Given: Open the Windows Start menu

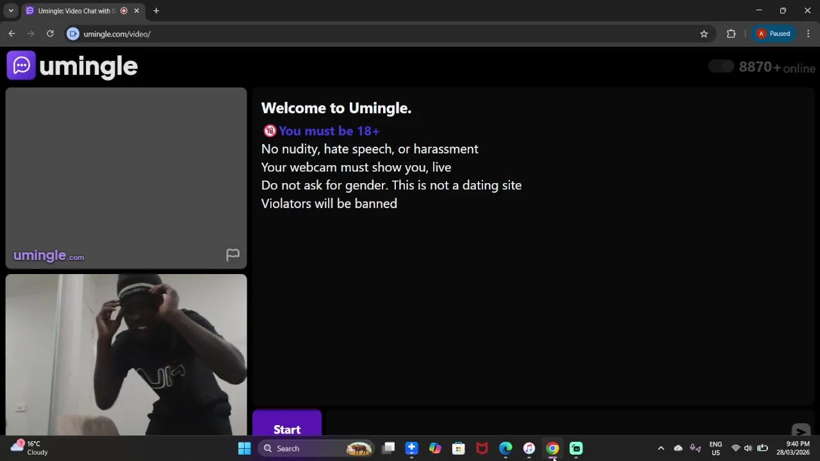Looking at the screenshot, I should click(244, 448).
